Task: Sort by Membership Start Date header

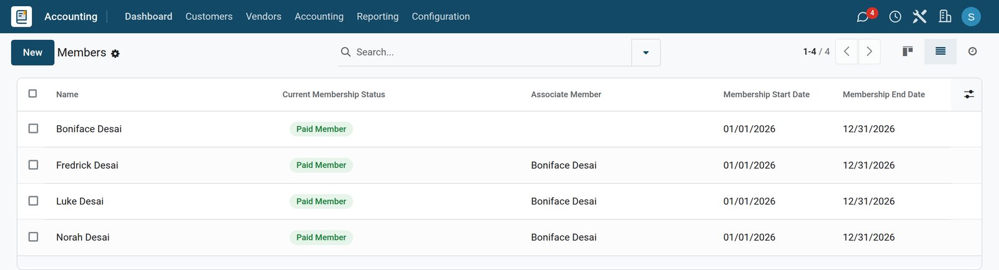Action: point(766,94)
